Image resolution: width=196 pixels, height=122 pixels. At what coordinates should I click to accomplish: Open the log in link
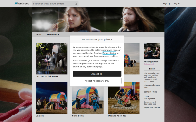point(177,4)
